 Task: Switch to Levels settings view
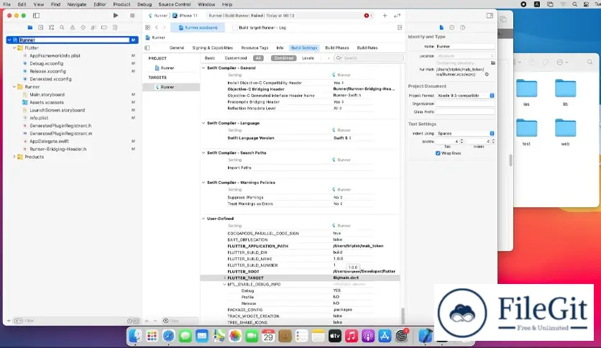coord(308,58)
